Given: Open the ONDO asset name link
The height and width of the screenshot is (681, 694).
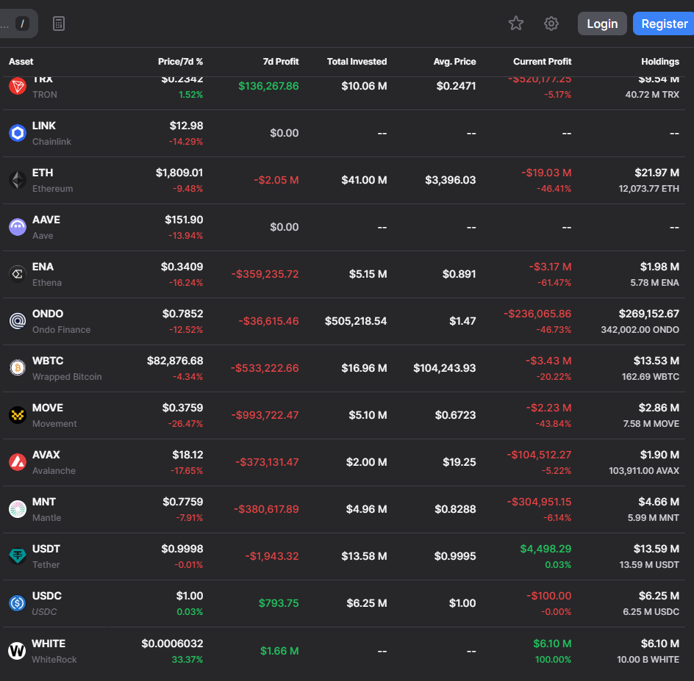Looking at the screenshot, I should click(x=48, y=314).
